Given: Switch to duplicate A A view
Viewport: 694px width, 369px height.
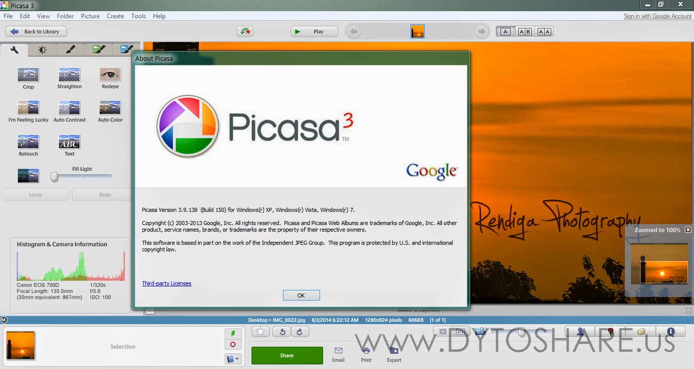Looking at the screenshot, I should coord(544,31).
